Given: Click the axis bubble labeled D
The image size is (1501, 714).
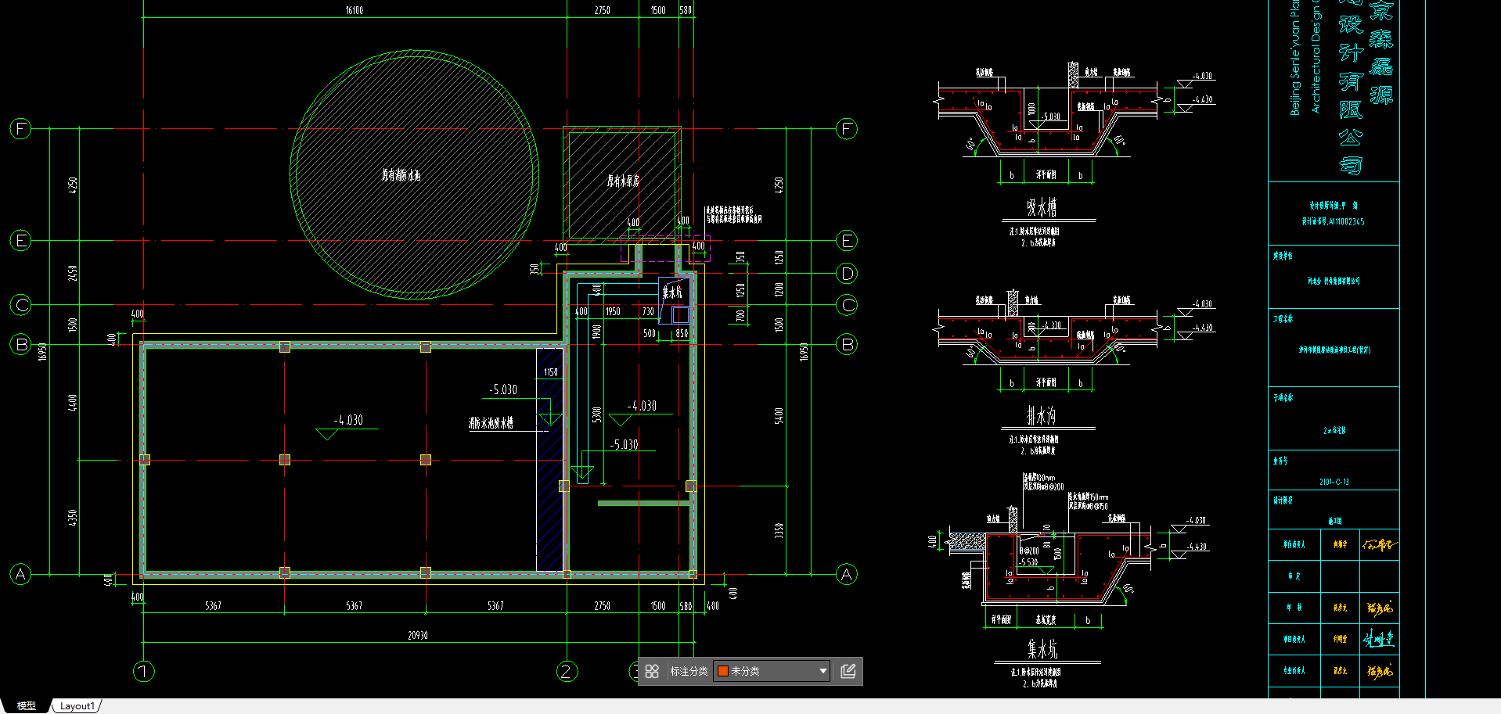Looking at the screenshot, I should 847,274.
